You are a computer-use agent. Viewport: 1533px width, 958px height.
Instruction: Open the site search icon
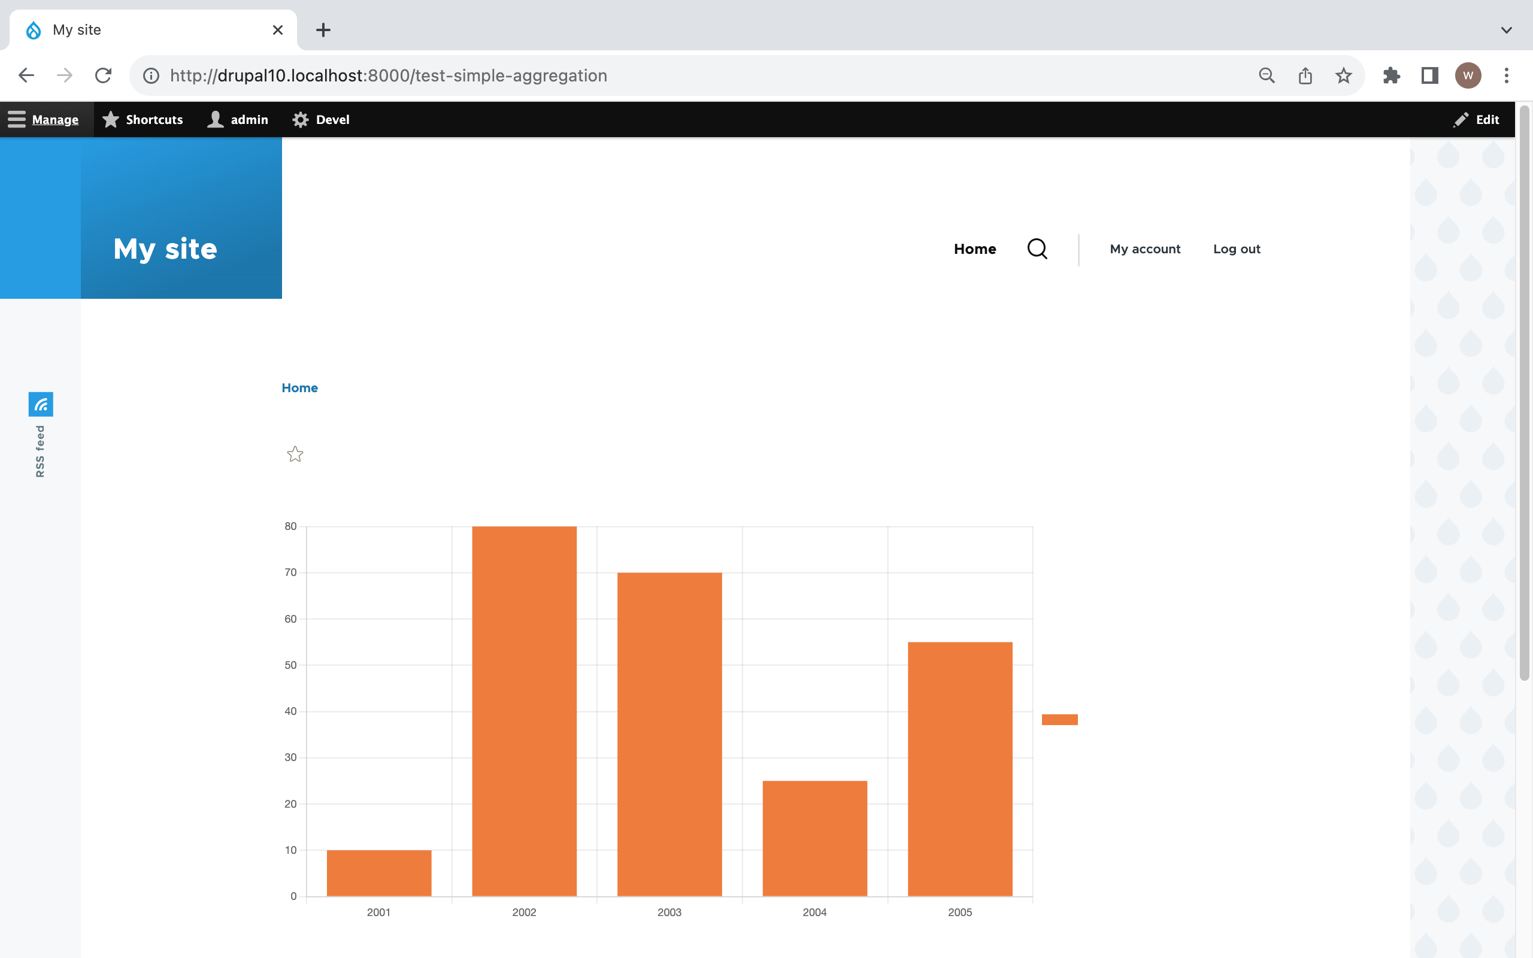click(x=1037, y=249)
